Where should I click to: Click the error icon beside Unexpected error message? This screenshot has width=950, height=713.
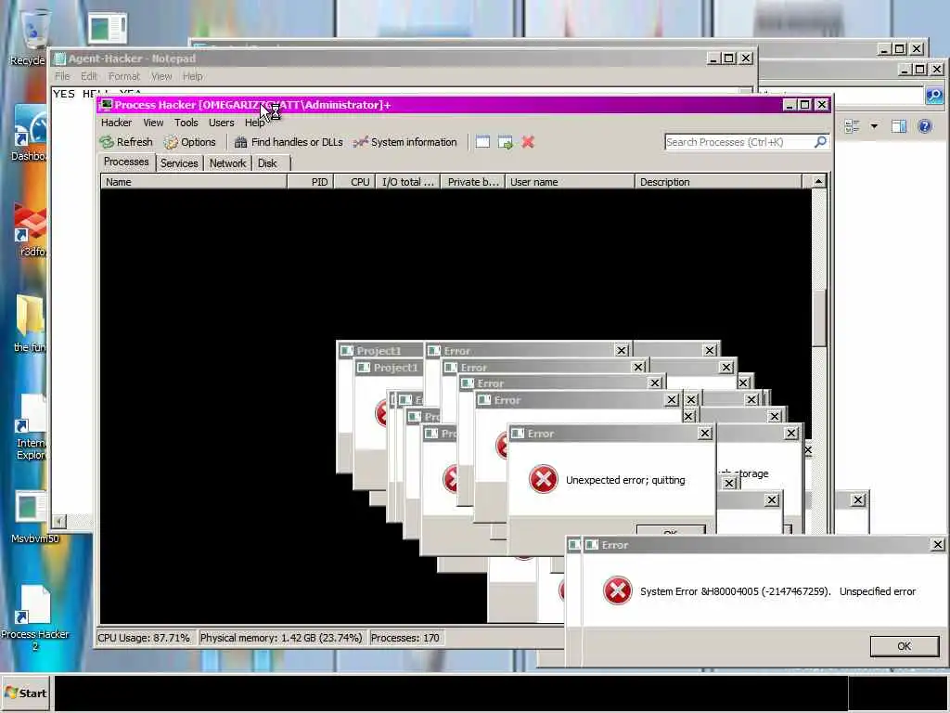point(543,479)
